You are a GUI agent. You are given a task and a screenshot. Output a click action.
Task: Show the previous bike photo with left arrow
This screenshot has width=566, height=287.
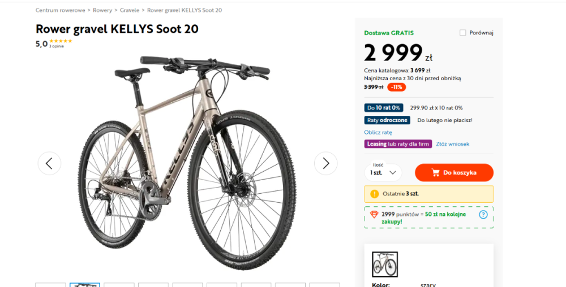click(x=49, y=163)
